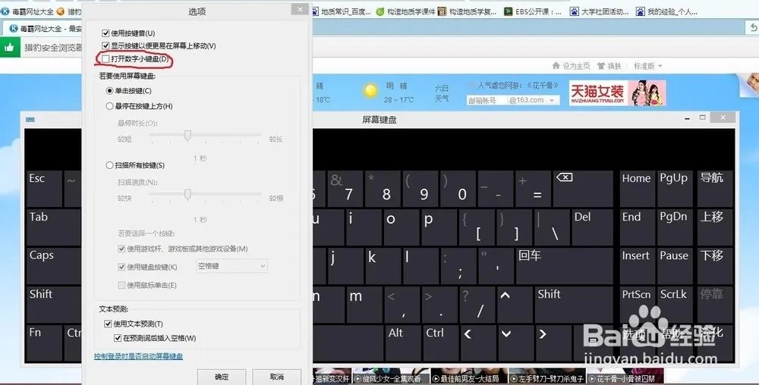Image resolution: width=759 pixels, height=385 pixels.
Task: Click the sunny weather icon
Action: (x=370, y=91)
